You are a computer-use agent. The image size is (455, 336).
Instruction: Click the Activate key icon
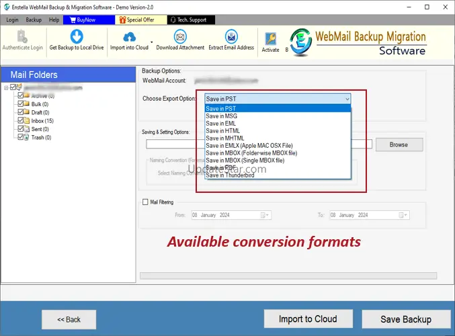(x=270, y=38)
